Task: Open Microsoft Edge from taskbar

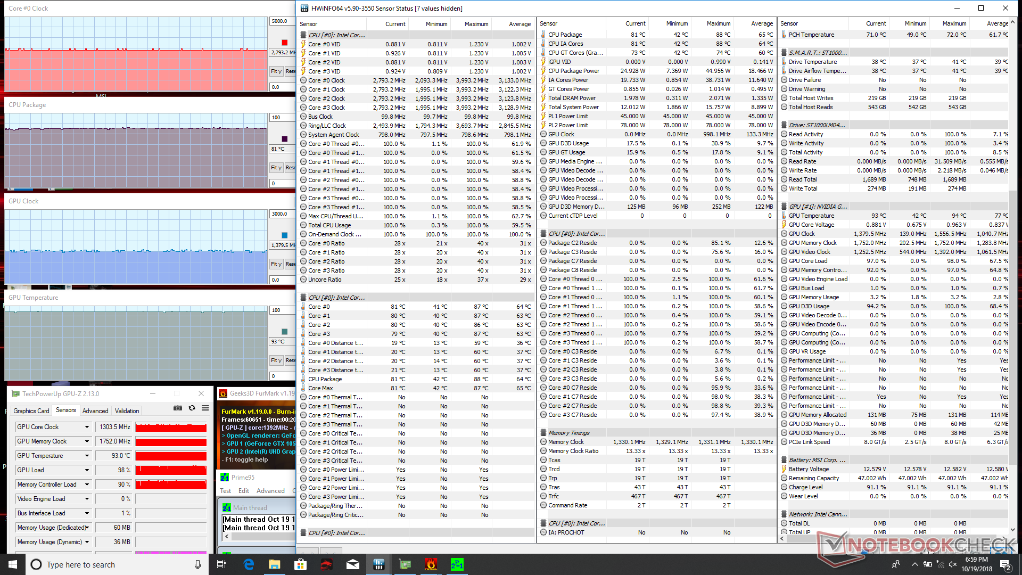Action: pyautogui.click(x=249, y=564)
